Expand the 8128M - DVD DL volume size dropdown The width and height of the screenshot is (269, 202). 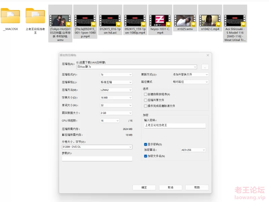tap(97, 147)
